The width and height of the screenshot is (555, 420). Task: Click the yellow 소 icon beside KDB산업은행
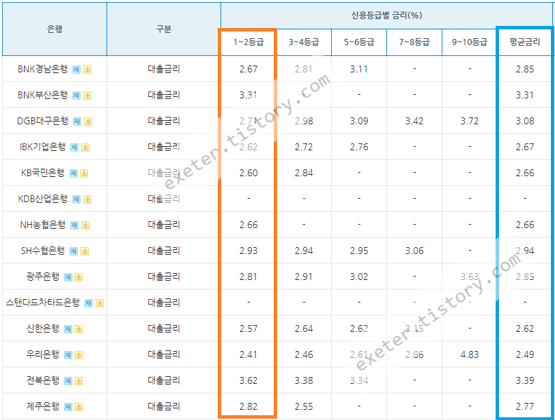(x=87, y=199)
